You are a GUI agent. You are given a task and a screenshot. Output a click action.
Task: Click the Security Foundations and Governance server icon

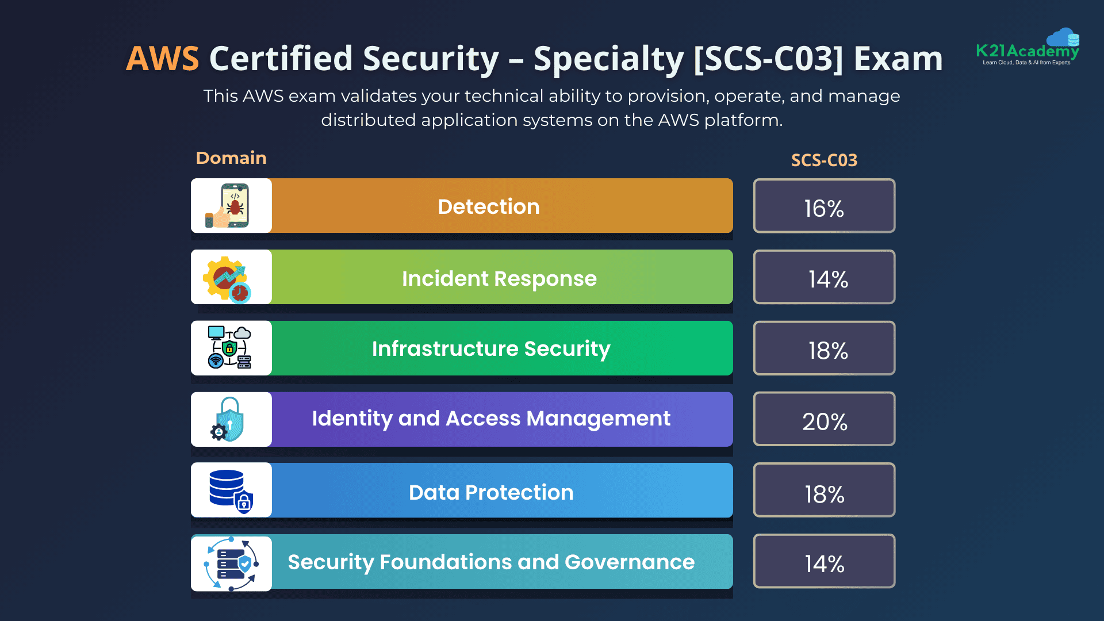tap(231, 563)
